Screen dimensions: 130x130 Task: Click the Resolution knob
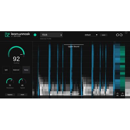click(x=10, y=81)
